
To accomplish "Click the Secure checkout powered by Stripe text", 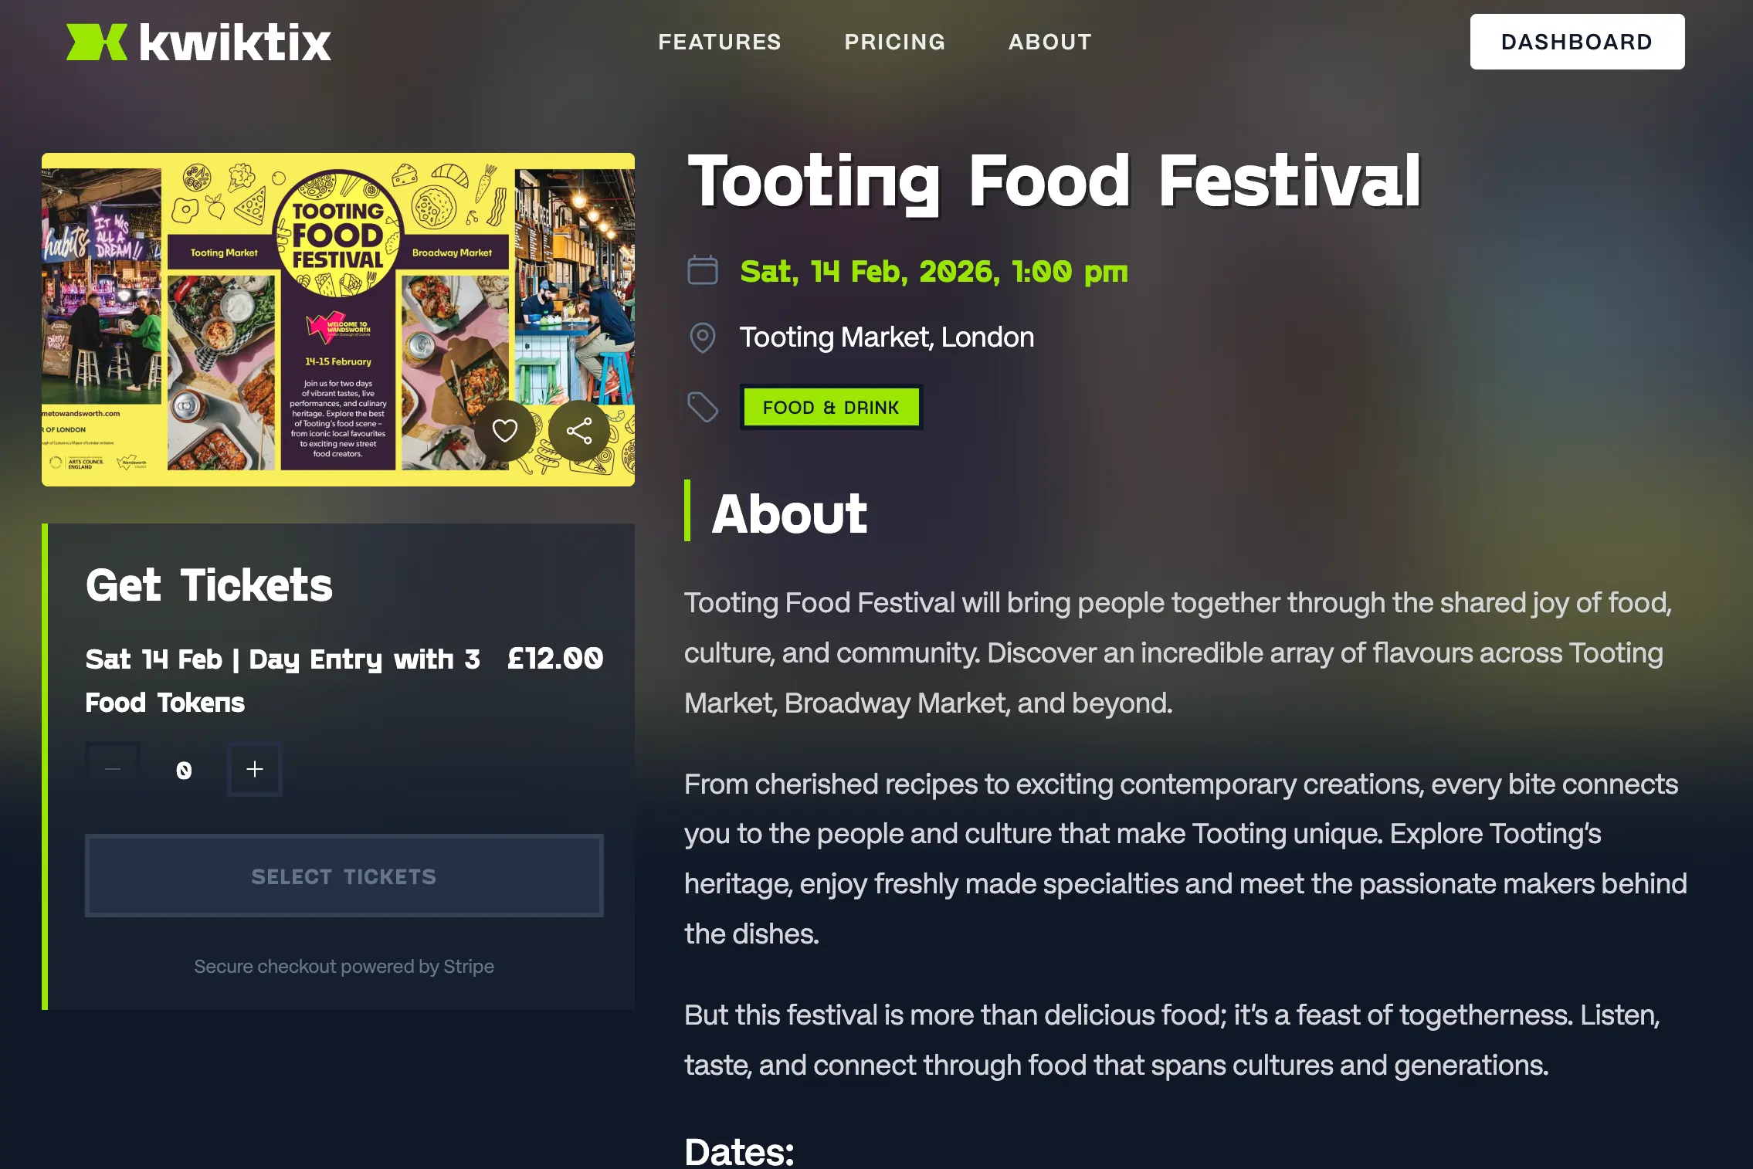I will click(344, 967).
